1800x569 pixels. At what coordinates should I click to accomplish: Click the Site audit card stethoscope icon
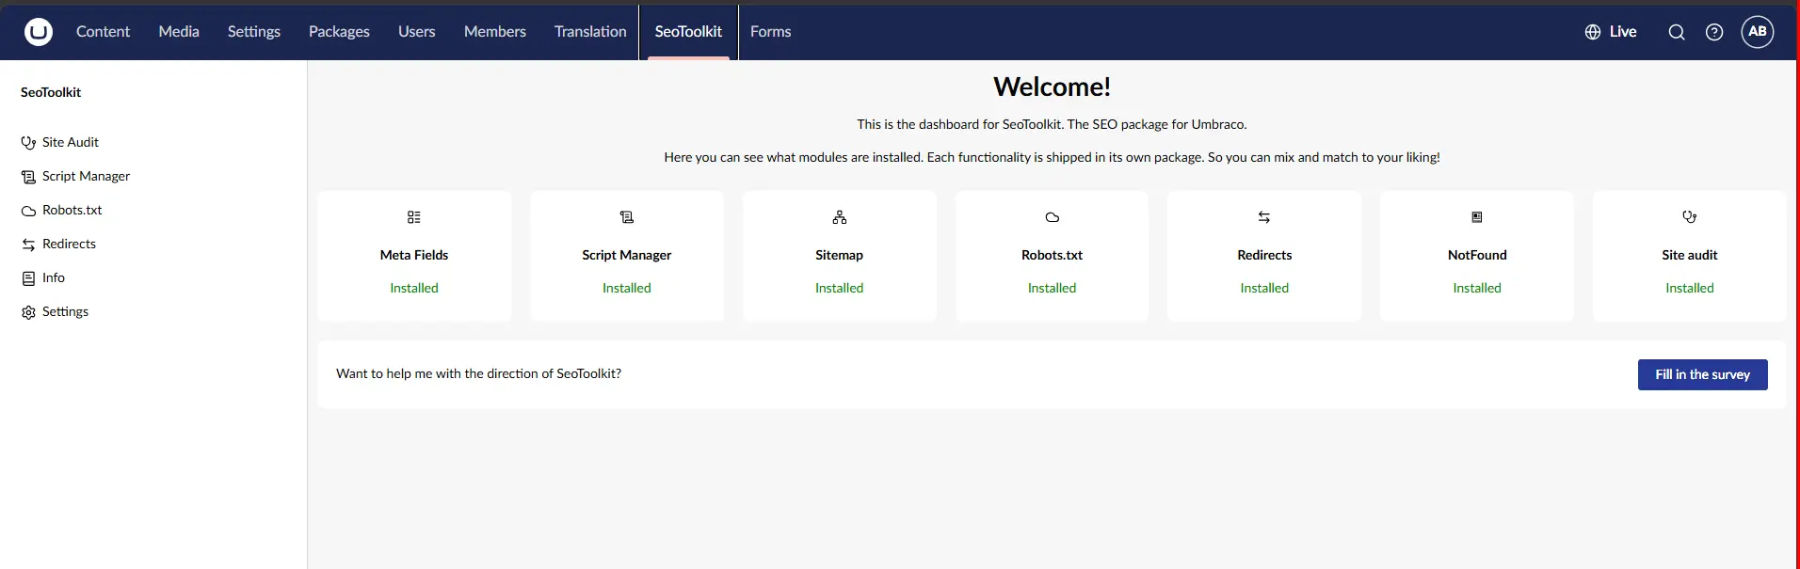pos(1690,217)
